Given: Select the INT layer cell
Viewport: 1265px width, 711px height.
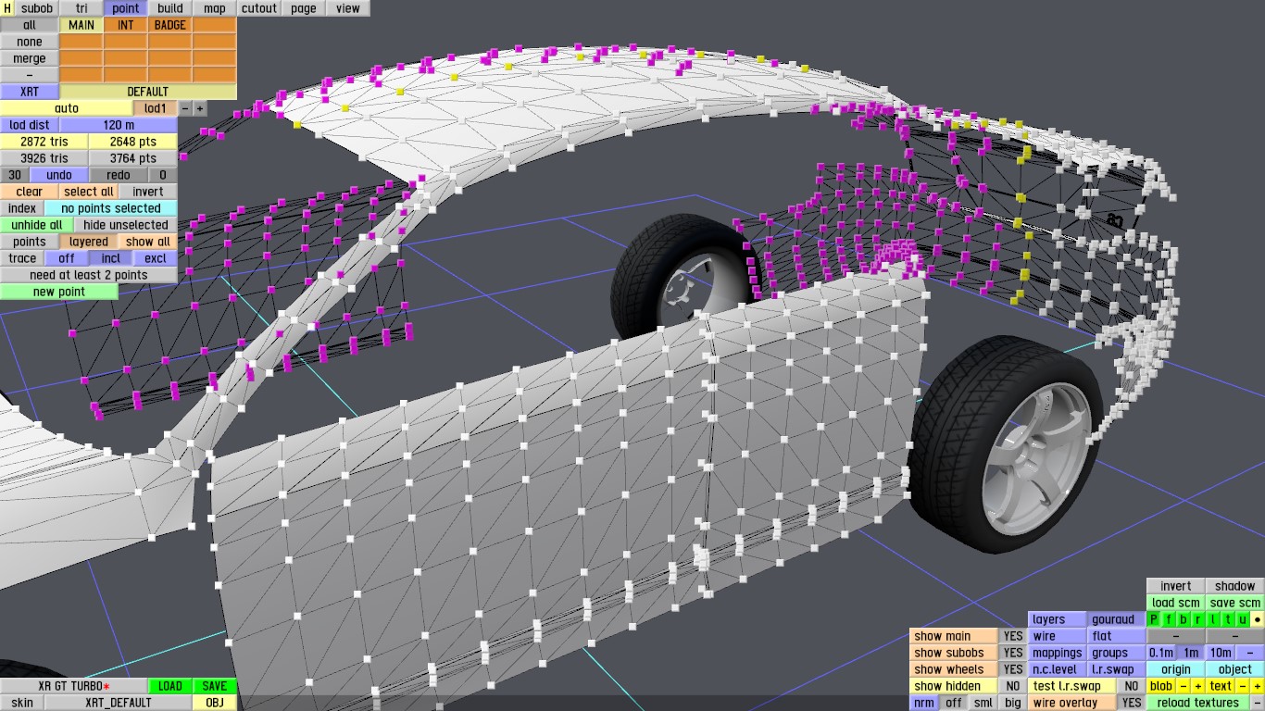Looking at the screenshot, I should [x=126, y=25].
